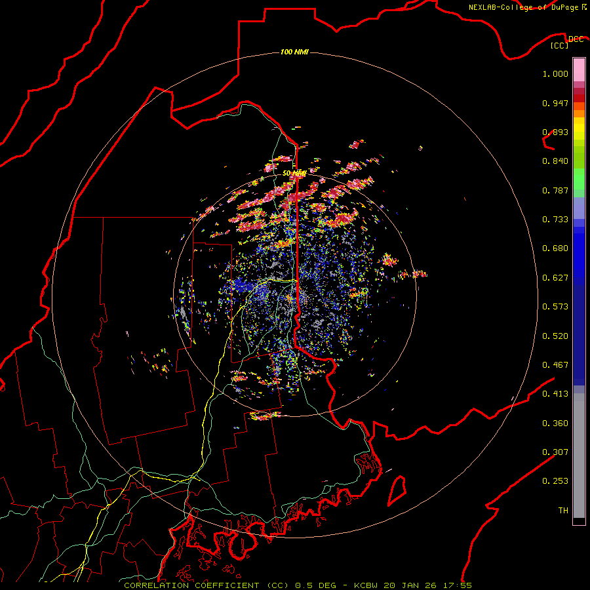
Task: Select the 0.840 scale value
Action: tap(555, 161)
